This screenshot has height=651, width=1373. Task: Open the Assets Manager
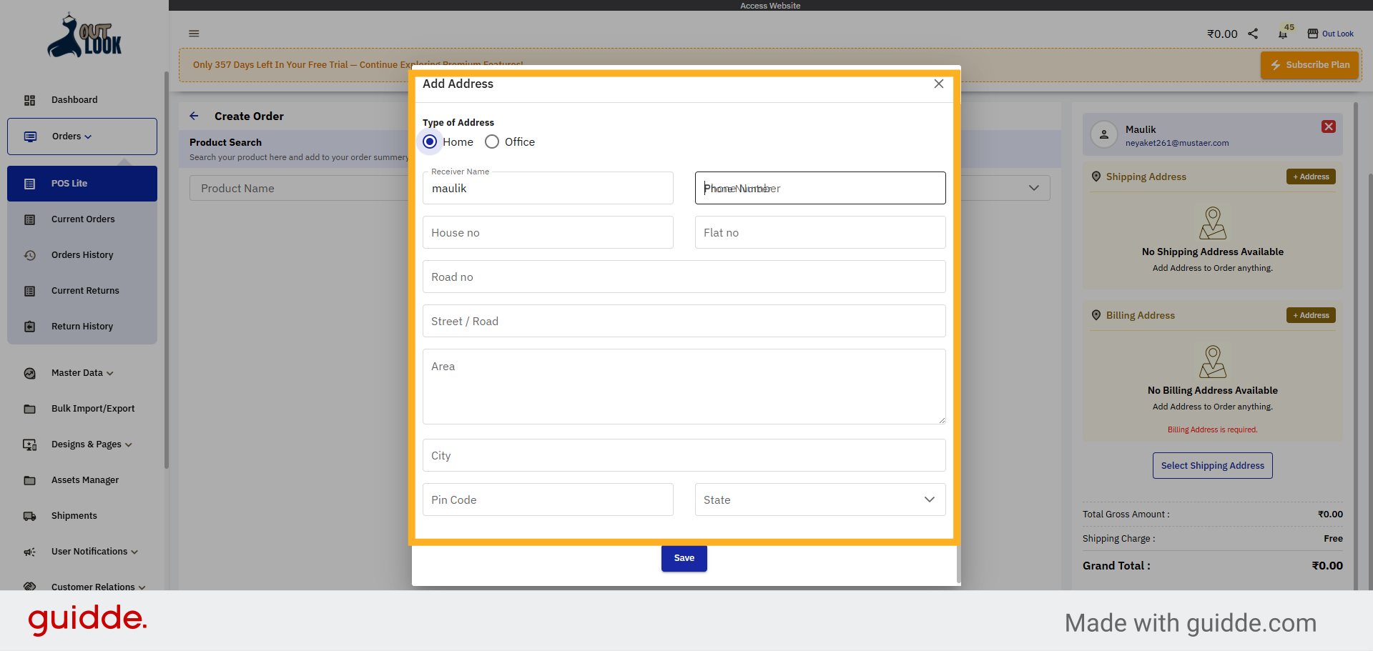pos(85,479)
